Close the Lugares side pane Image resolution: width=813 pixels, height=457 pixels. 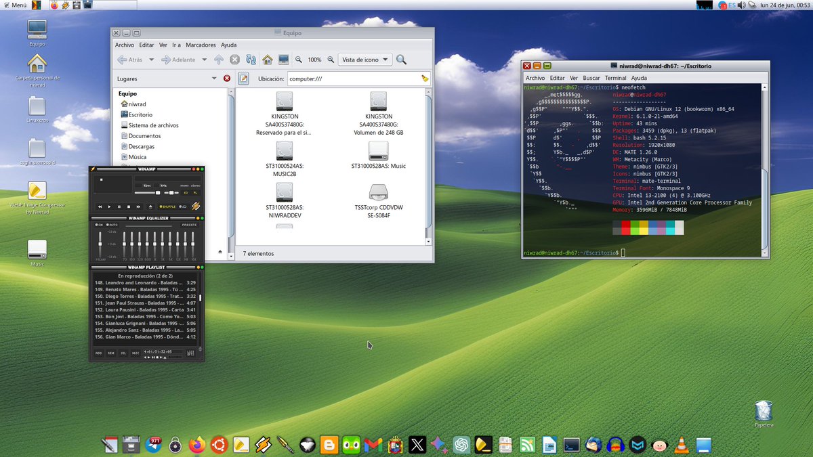pos(226,79)
